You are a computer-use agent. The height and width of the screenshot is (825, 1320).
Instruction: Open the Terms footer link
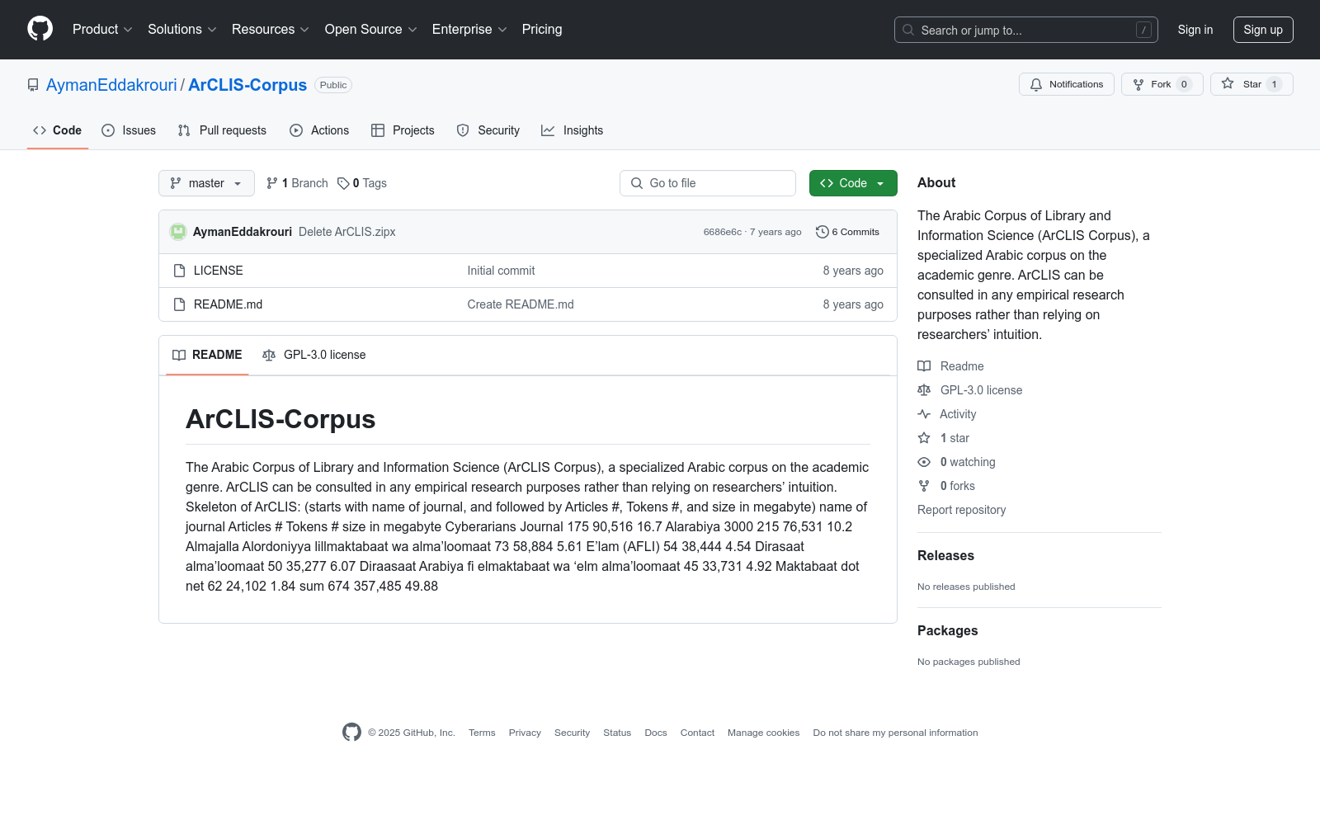pyautogui.click(x=482, y=733)
